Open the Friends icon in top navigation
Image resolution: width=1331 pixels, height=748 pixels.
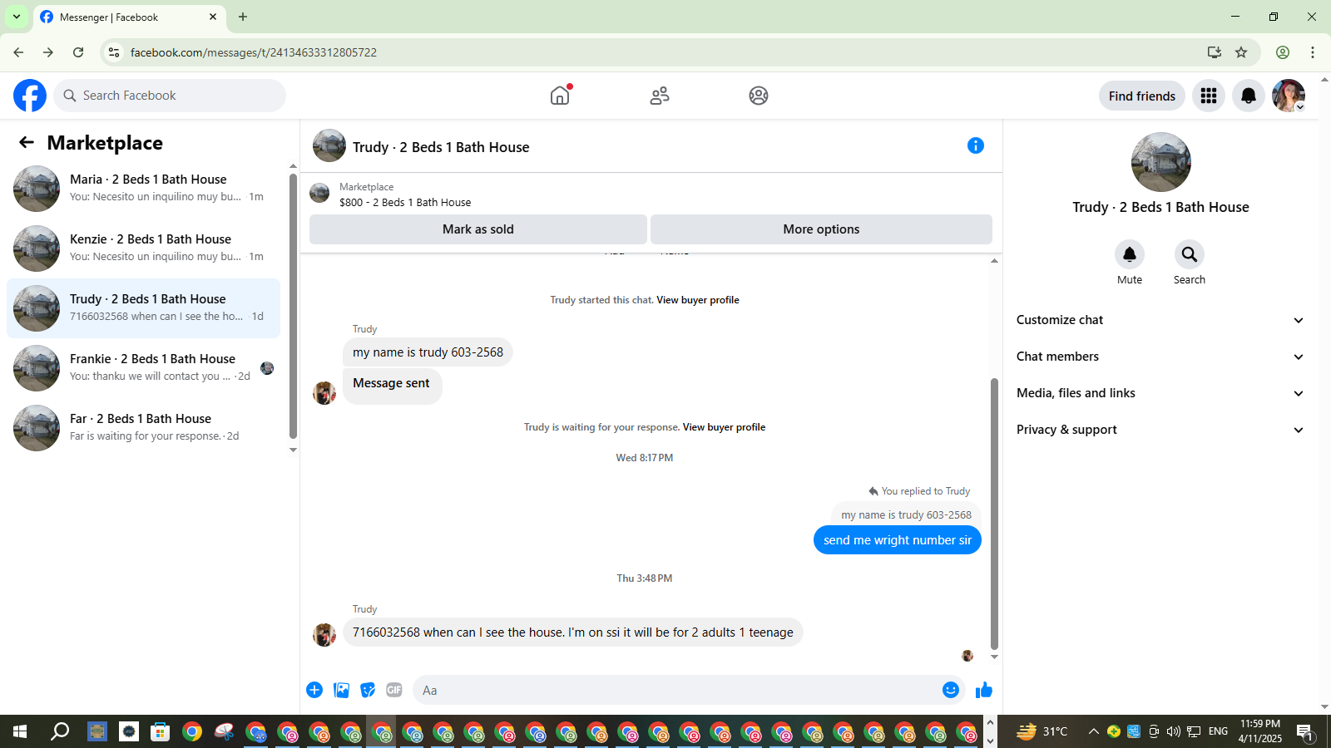(x=660, y=96)
